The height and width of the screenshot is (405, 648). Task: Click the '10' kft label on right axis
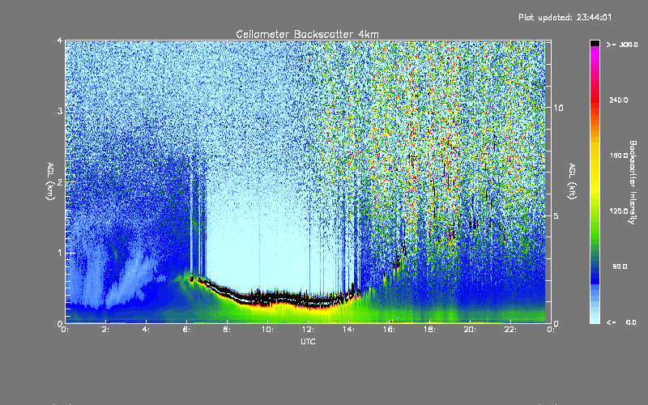coord(558,108)
